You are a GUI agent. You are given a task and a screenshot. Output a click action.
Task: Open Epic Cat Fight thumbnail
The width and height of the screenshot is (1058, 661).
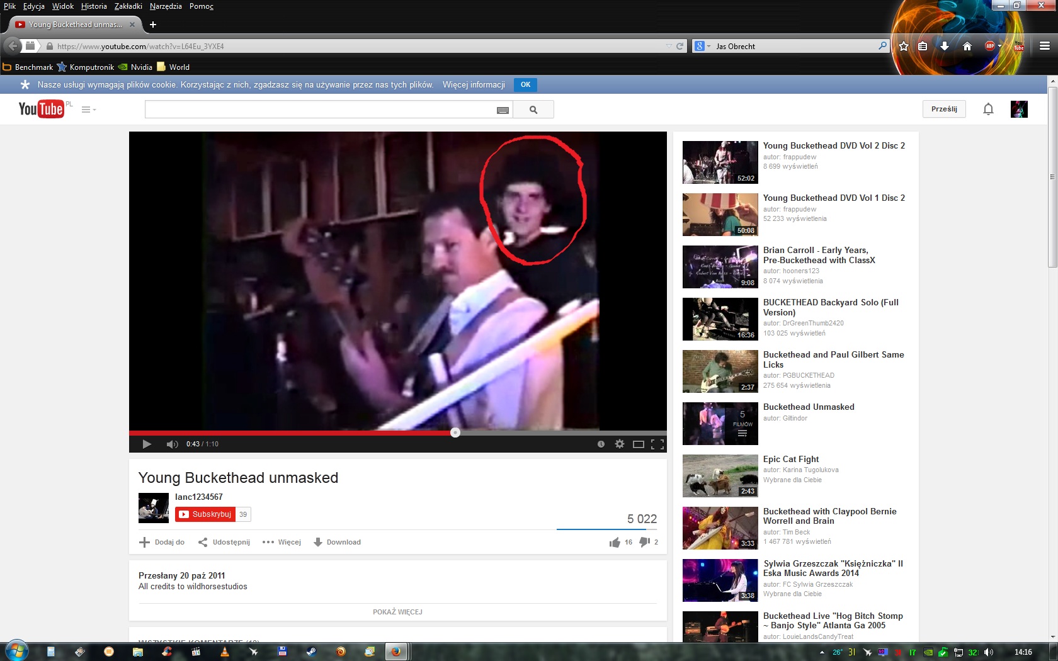pos(720,476)
